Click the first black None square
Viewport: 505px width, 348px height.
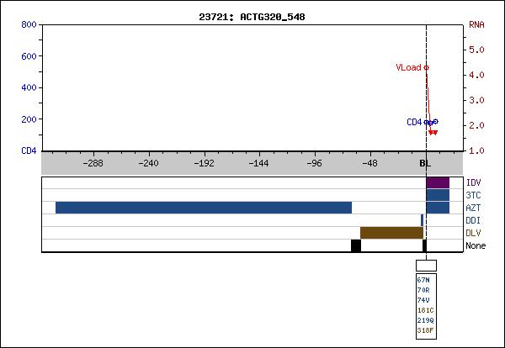click(x=356, y=245)
